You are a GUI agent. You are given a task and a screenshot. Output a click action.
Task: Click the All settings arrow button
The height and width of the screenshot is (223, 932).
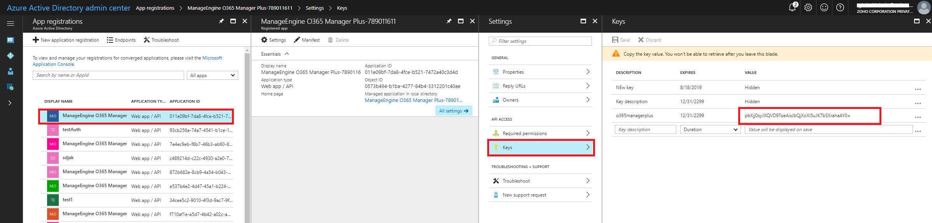tap(454, 111)
